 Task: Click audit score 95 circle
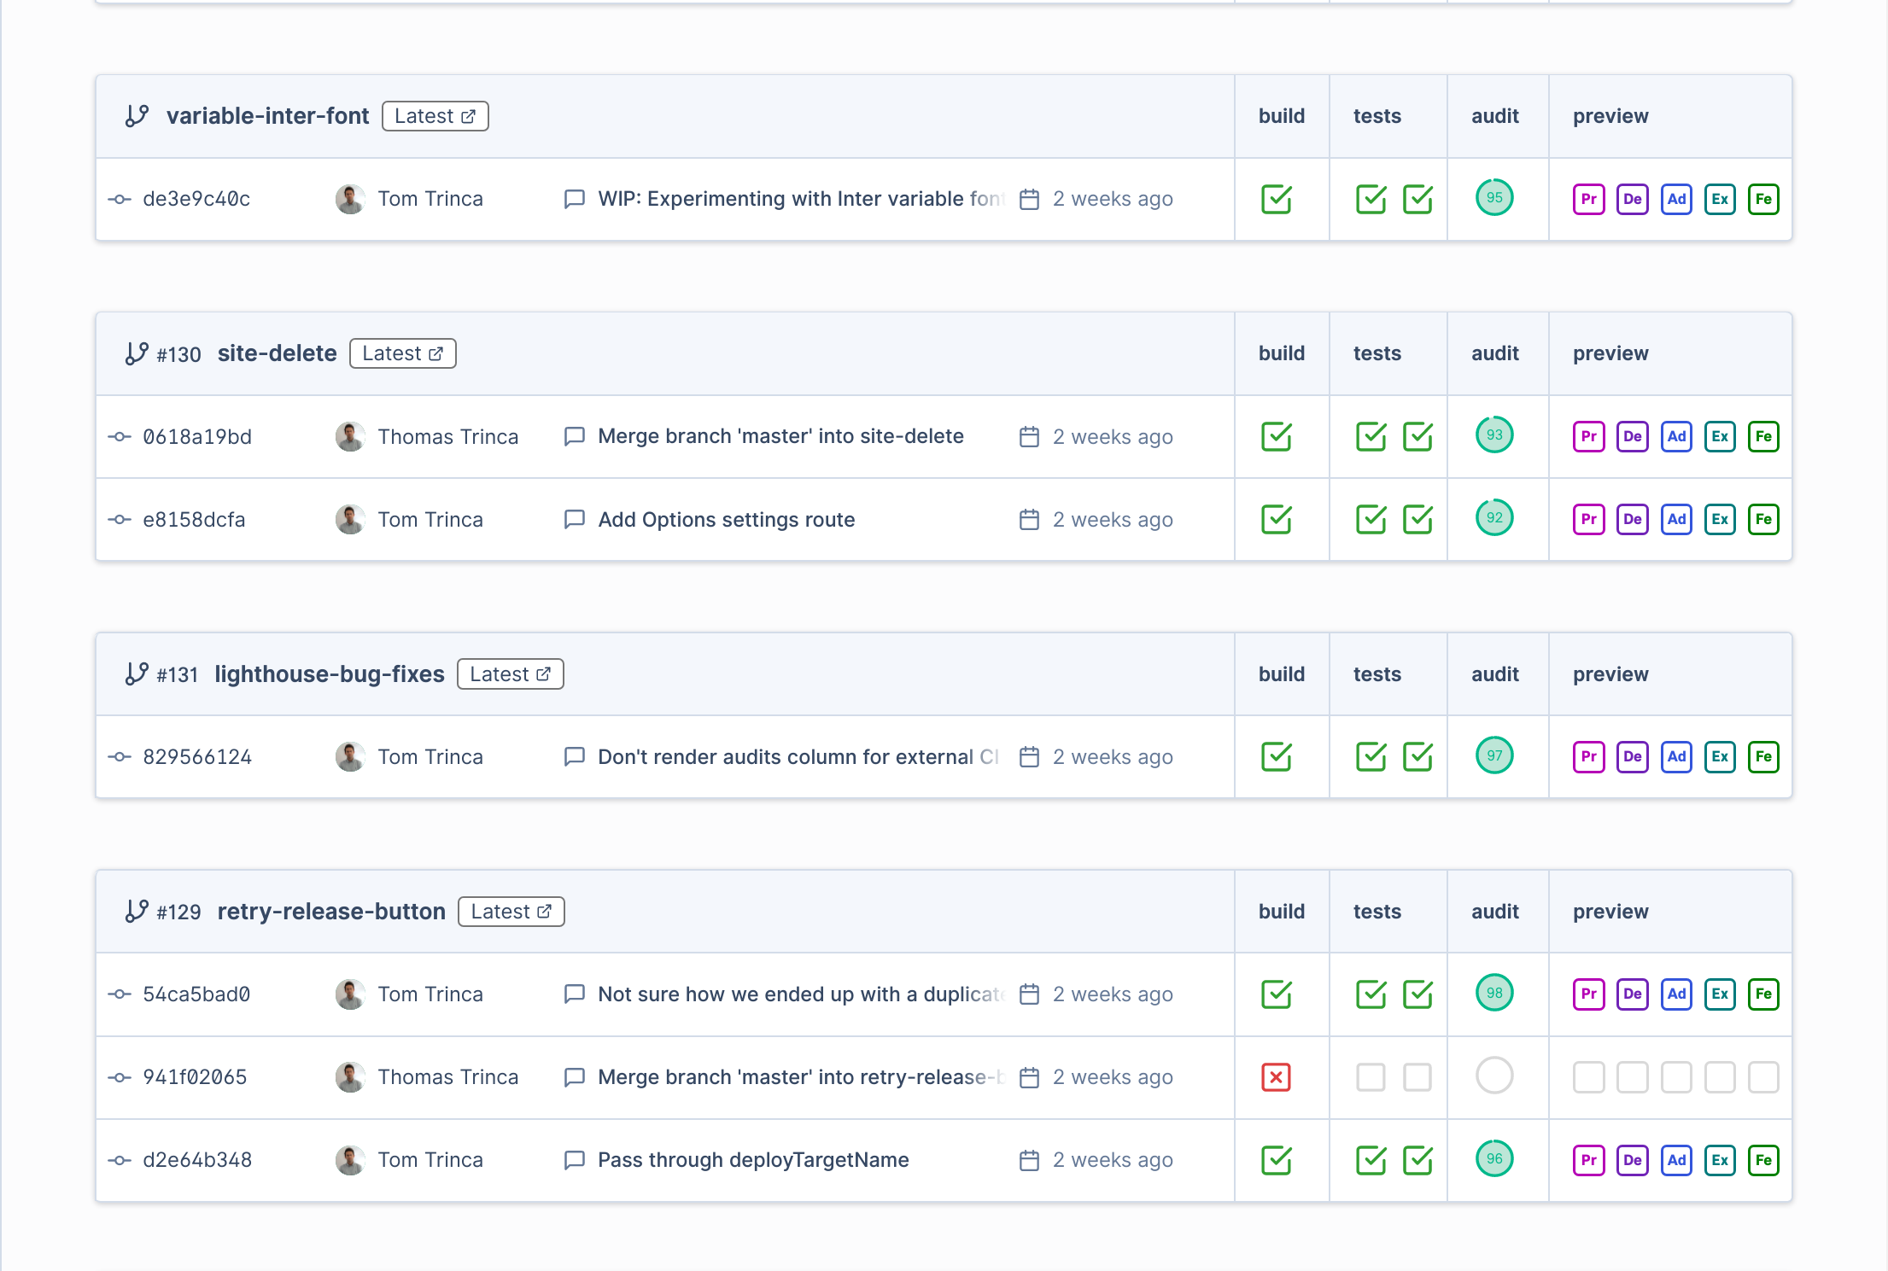[1494, 198]
